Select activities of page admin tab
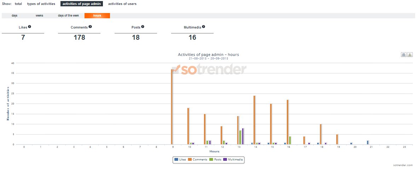 click(x=82, y=4)
